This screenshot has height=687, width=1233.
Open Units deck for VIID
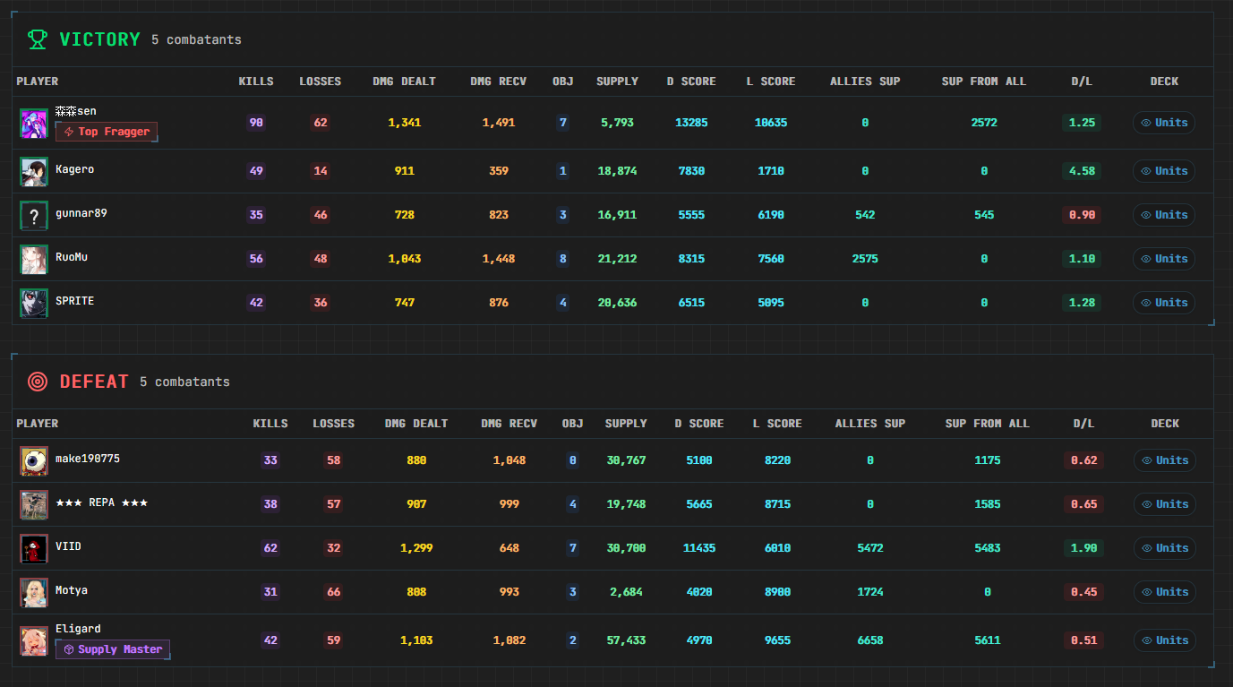(x=1165, y=548)
